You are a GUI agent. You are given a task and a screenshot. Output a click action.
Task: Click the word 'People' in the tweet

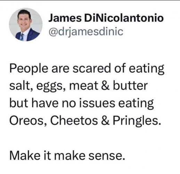click(29, 69)
